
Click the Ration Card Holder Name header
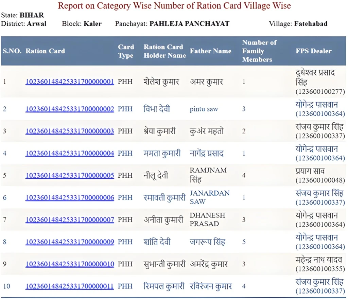tap(164, 51)
